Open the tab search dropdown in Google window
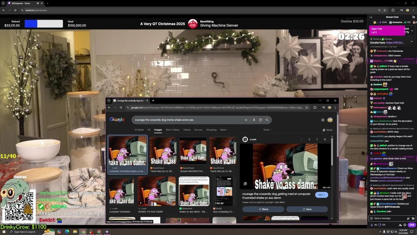Viewport: 417px width, 235px height. coord(109,101)
